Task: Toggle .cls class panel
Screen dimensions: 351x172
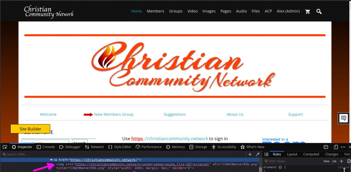Action: pos(334,161)
